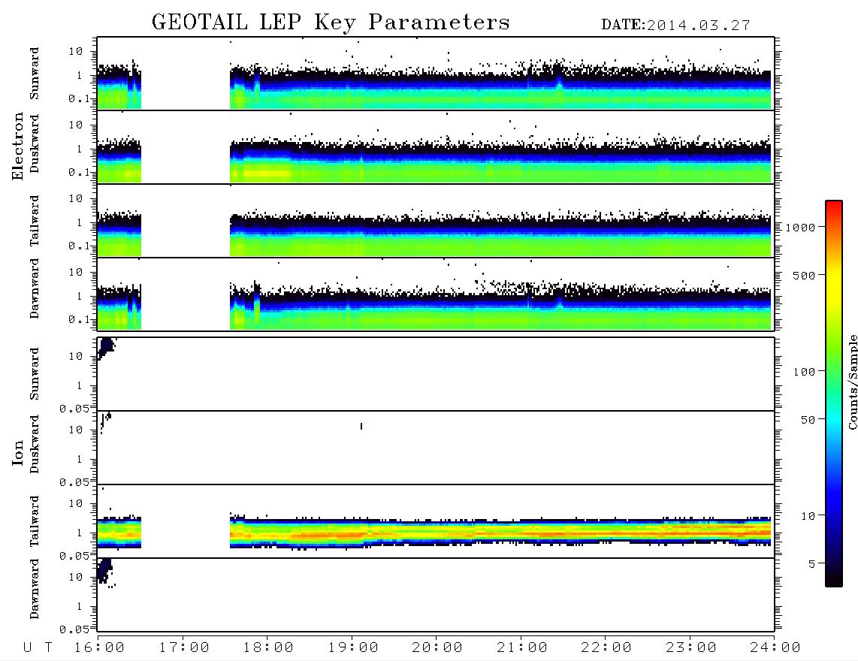Viewport: 858px width, 661px height.
Task: Click the Electron Dawnward panel label
Action: point(35,288)
